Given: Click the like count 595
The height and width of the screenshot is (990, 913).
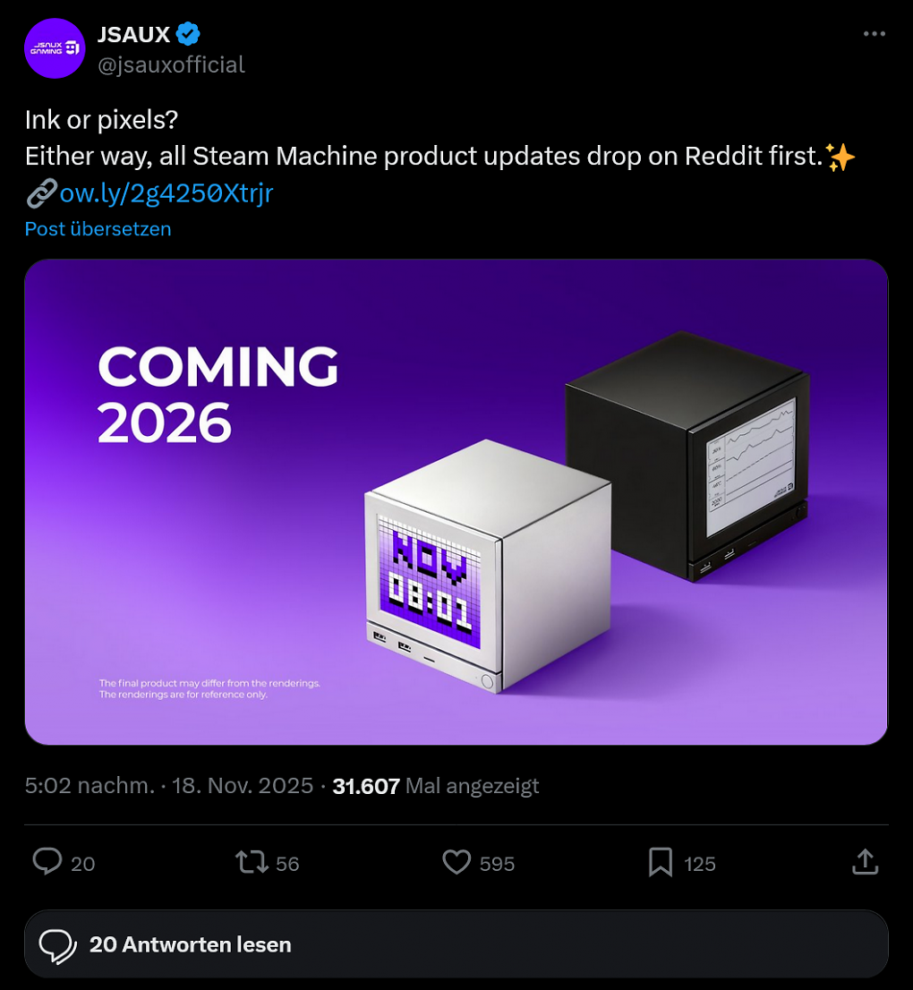Looking at the screenshot, I should (x=497, y=864).
